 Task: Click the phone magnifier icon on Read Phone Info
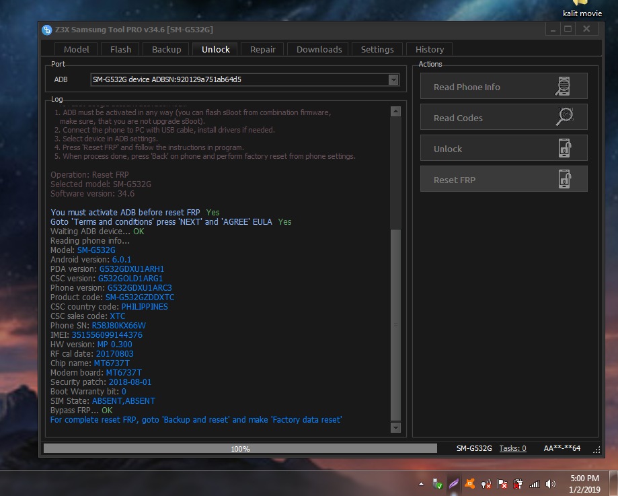pyautogui.click(x=563, y=86)
